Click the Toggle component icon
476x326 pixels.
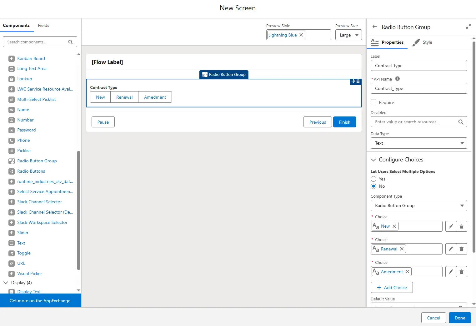[12, 253]
